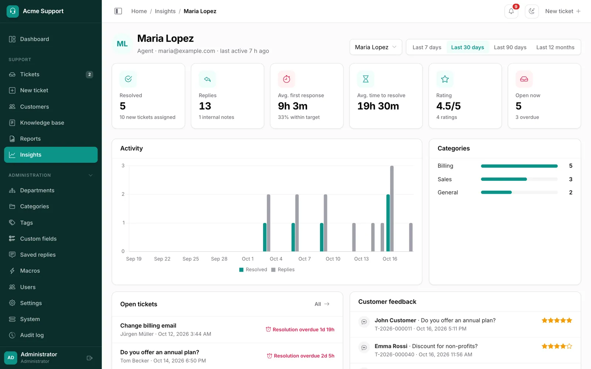This screenshot has width=591, height=369.
Task: Toggle Replies series in chart legend
Action: point(283,270)
